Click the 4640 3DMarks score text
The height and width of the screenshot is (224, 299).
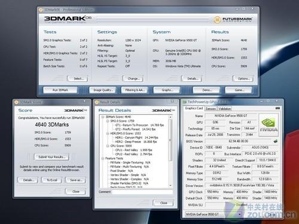(x=52, y=125)
